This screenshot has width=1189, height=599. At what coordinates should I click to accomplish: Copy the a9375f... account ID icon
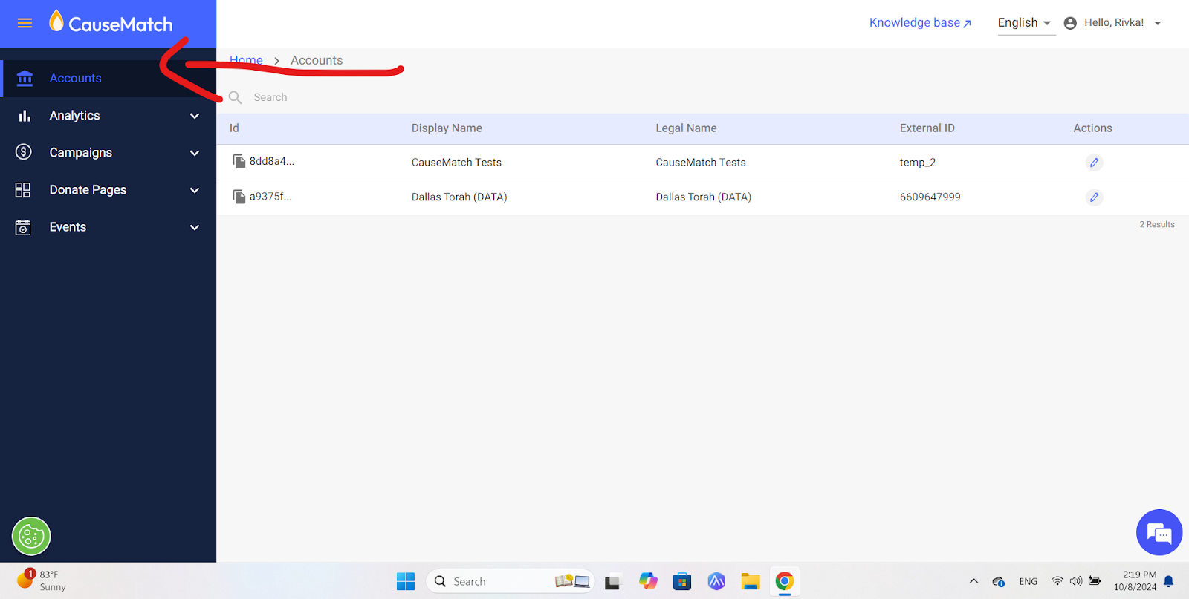(239, 197)
